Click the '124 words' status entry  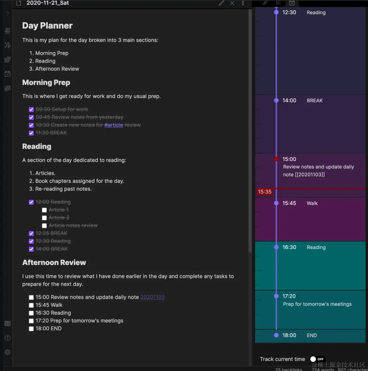[x=323, y=369]
